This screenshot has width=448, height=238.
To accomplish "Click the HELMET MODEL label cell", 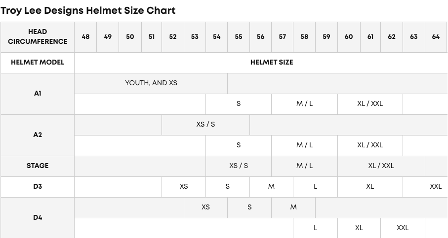I will (38, 63).
